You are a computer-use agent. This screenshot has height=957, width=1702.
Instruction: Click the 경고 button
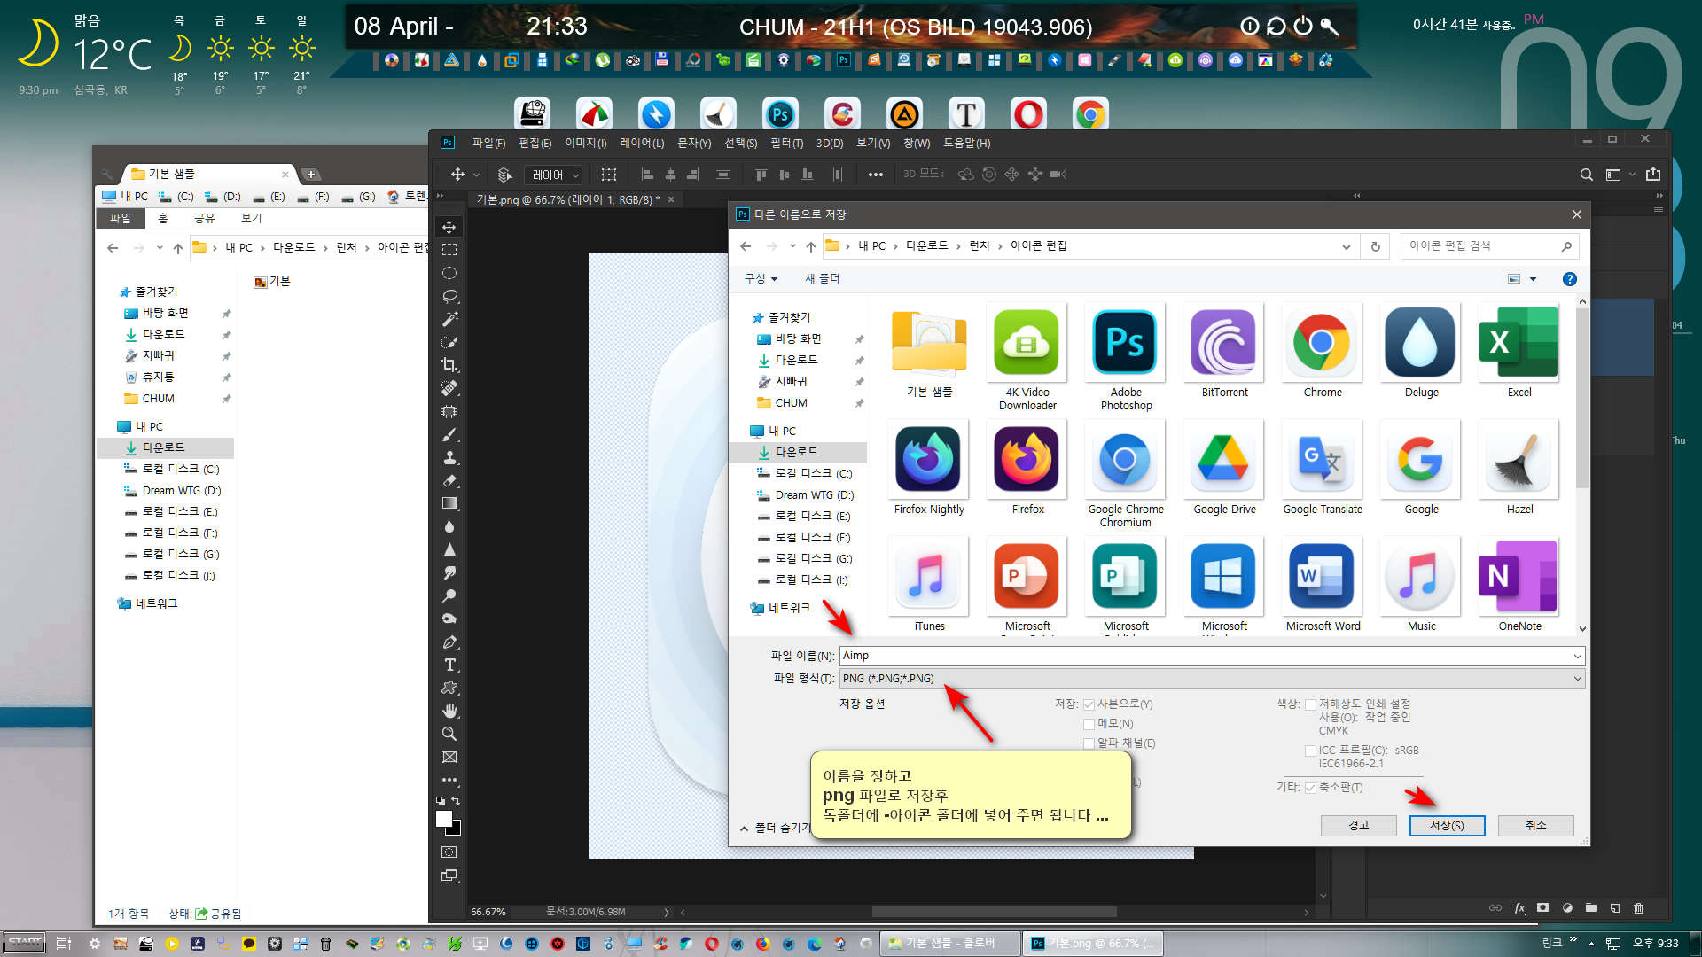pyautogui.click(x=1358, y=825)
